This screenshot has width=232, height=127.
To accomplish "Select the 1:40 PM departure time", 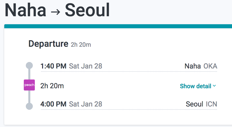I will (x=53, y=66).
